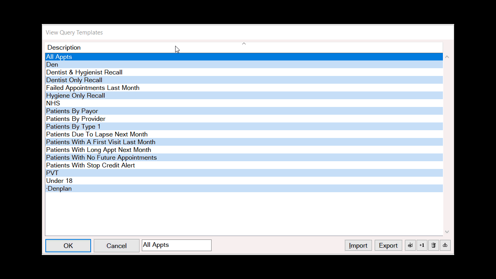Select the 'All Appts' row
Viewport: 496px width, 279px height.
tap(244, 57)
